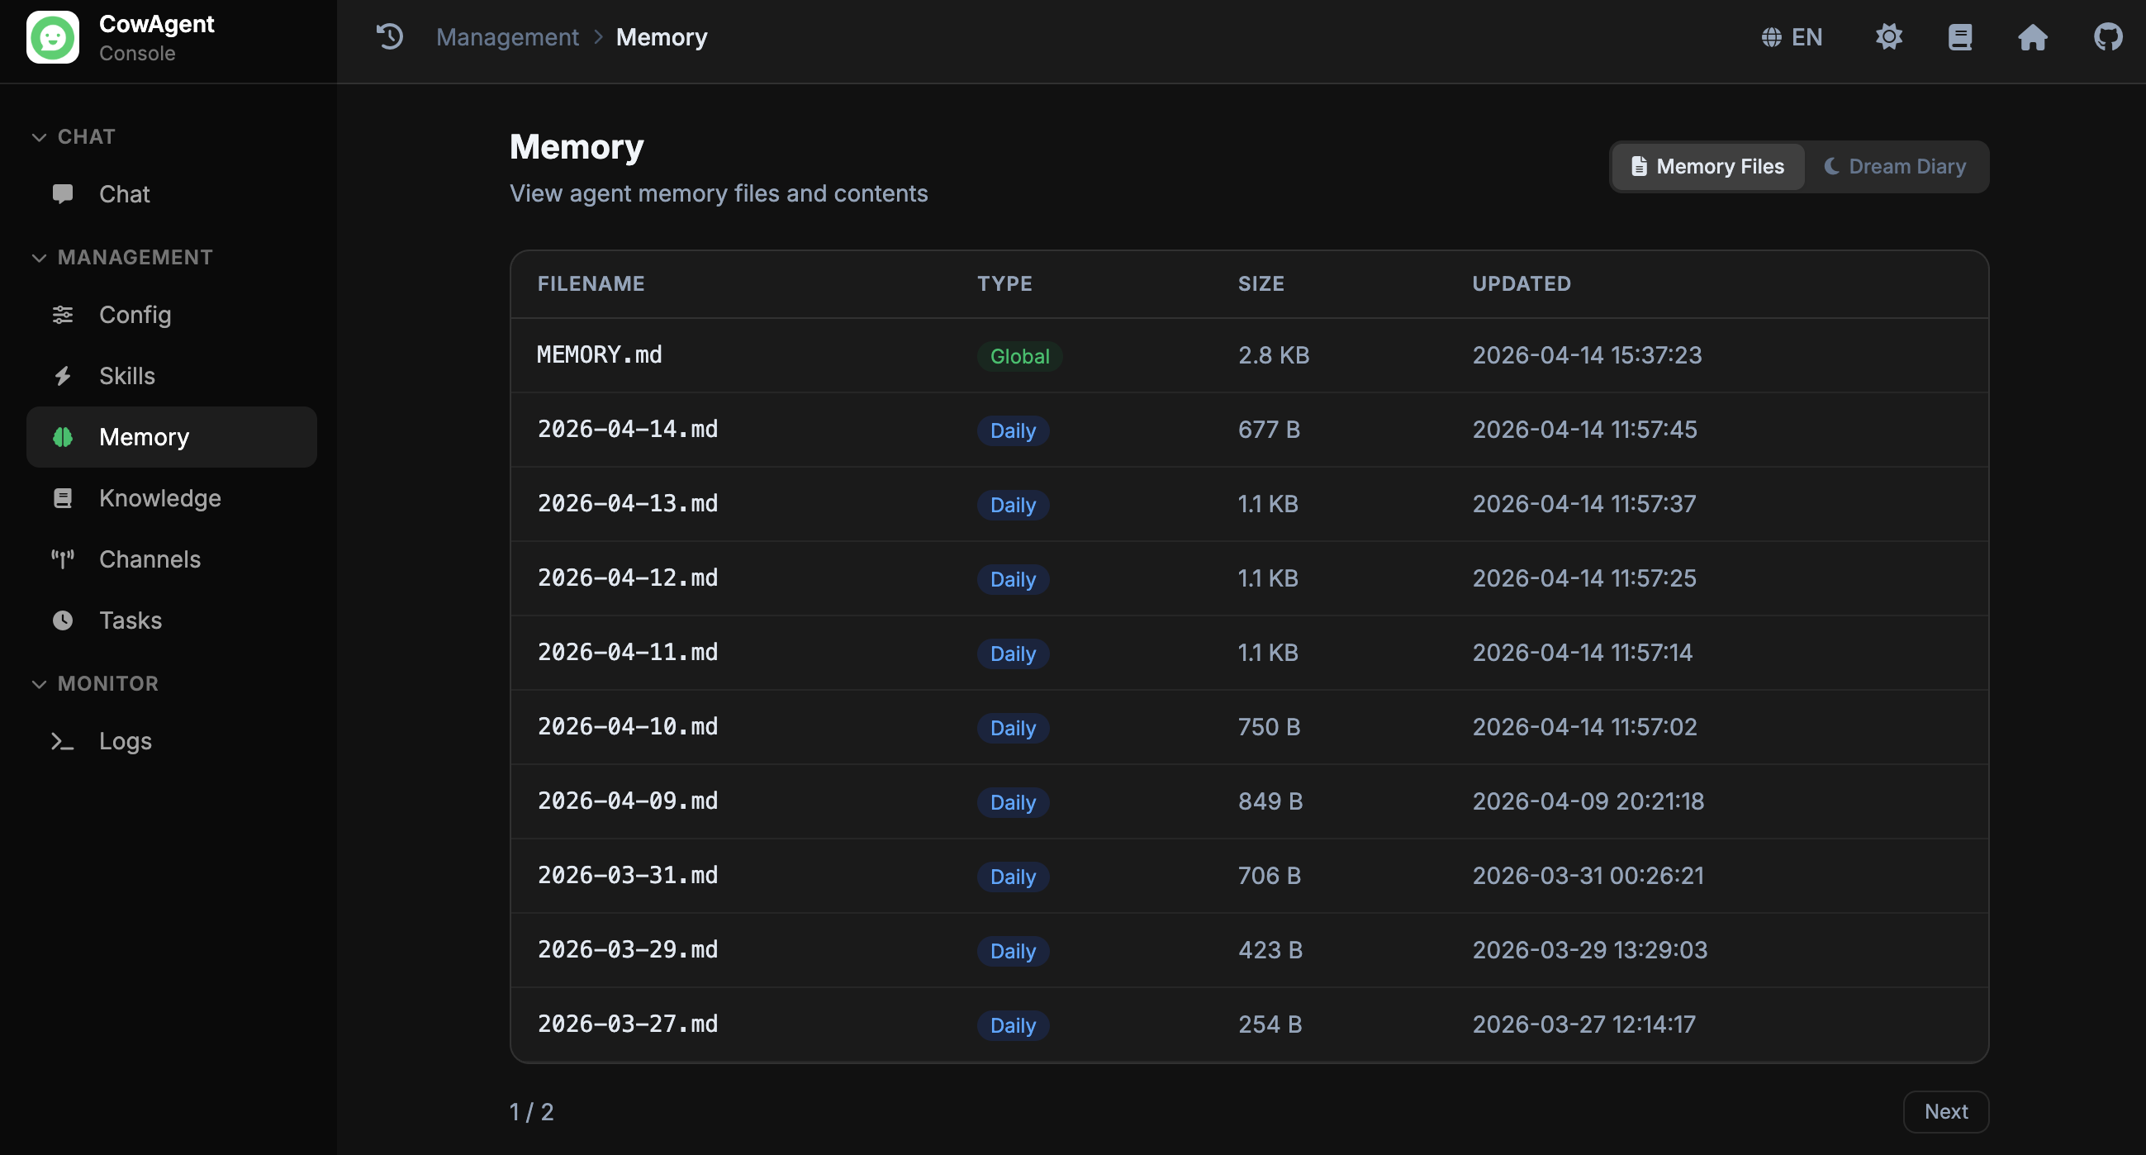The image size is (2146, 1155).
Task: Open the MEMORY.md file row
Action: (x=599, y=355)
